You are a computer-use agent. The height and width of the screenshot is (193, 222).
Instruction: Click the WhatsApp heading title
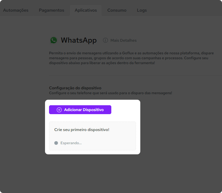pos(79,40)
